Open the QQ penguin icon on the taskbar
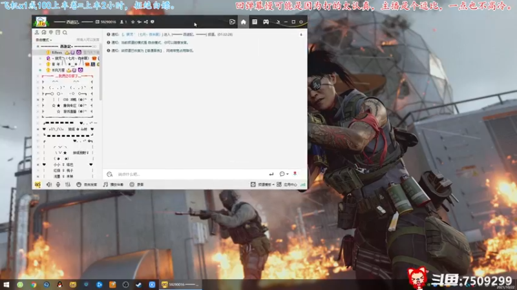This screenshot has width=517, height=290. (59, 284)
